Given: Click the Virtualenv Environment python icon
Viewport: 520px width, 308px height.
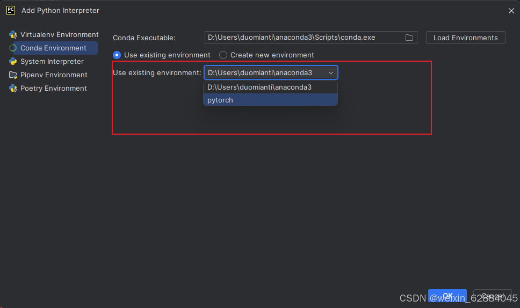Looking at the screenshot, I should coord(13,34).
